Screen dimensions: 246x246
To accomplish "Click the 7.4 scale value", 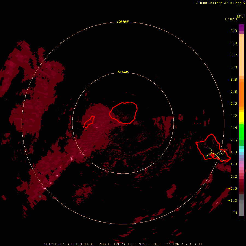I will [234, 67].
